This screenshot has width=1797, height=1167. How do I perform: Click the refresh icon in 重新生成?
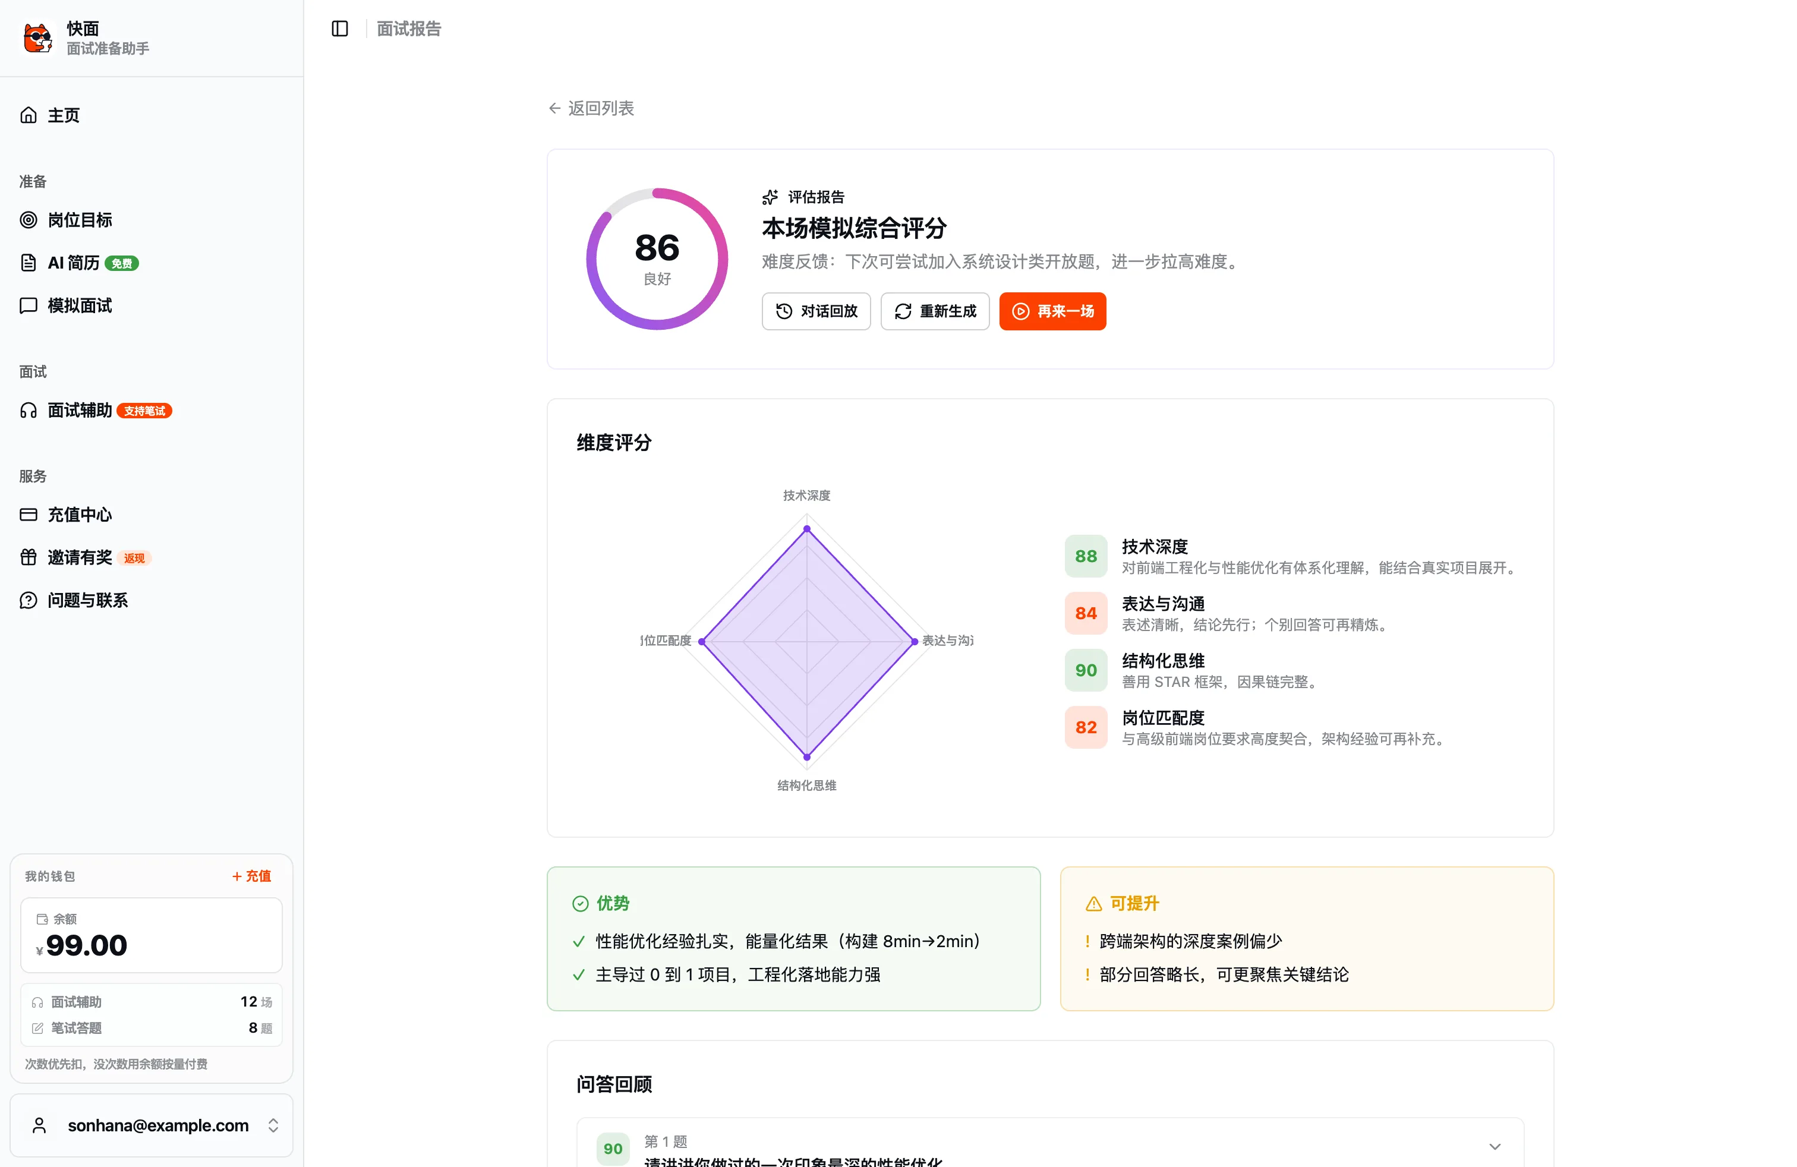903,311
